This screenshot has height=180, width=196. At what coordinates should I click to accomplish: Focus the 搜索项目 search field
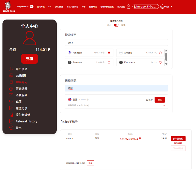(x=116, y=43)
